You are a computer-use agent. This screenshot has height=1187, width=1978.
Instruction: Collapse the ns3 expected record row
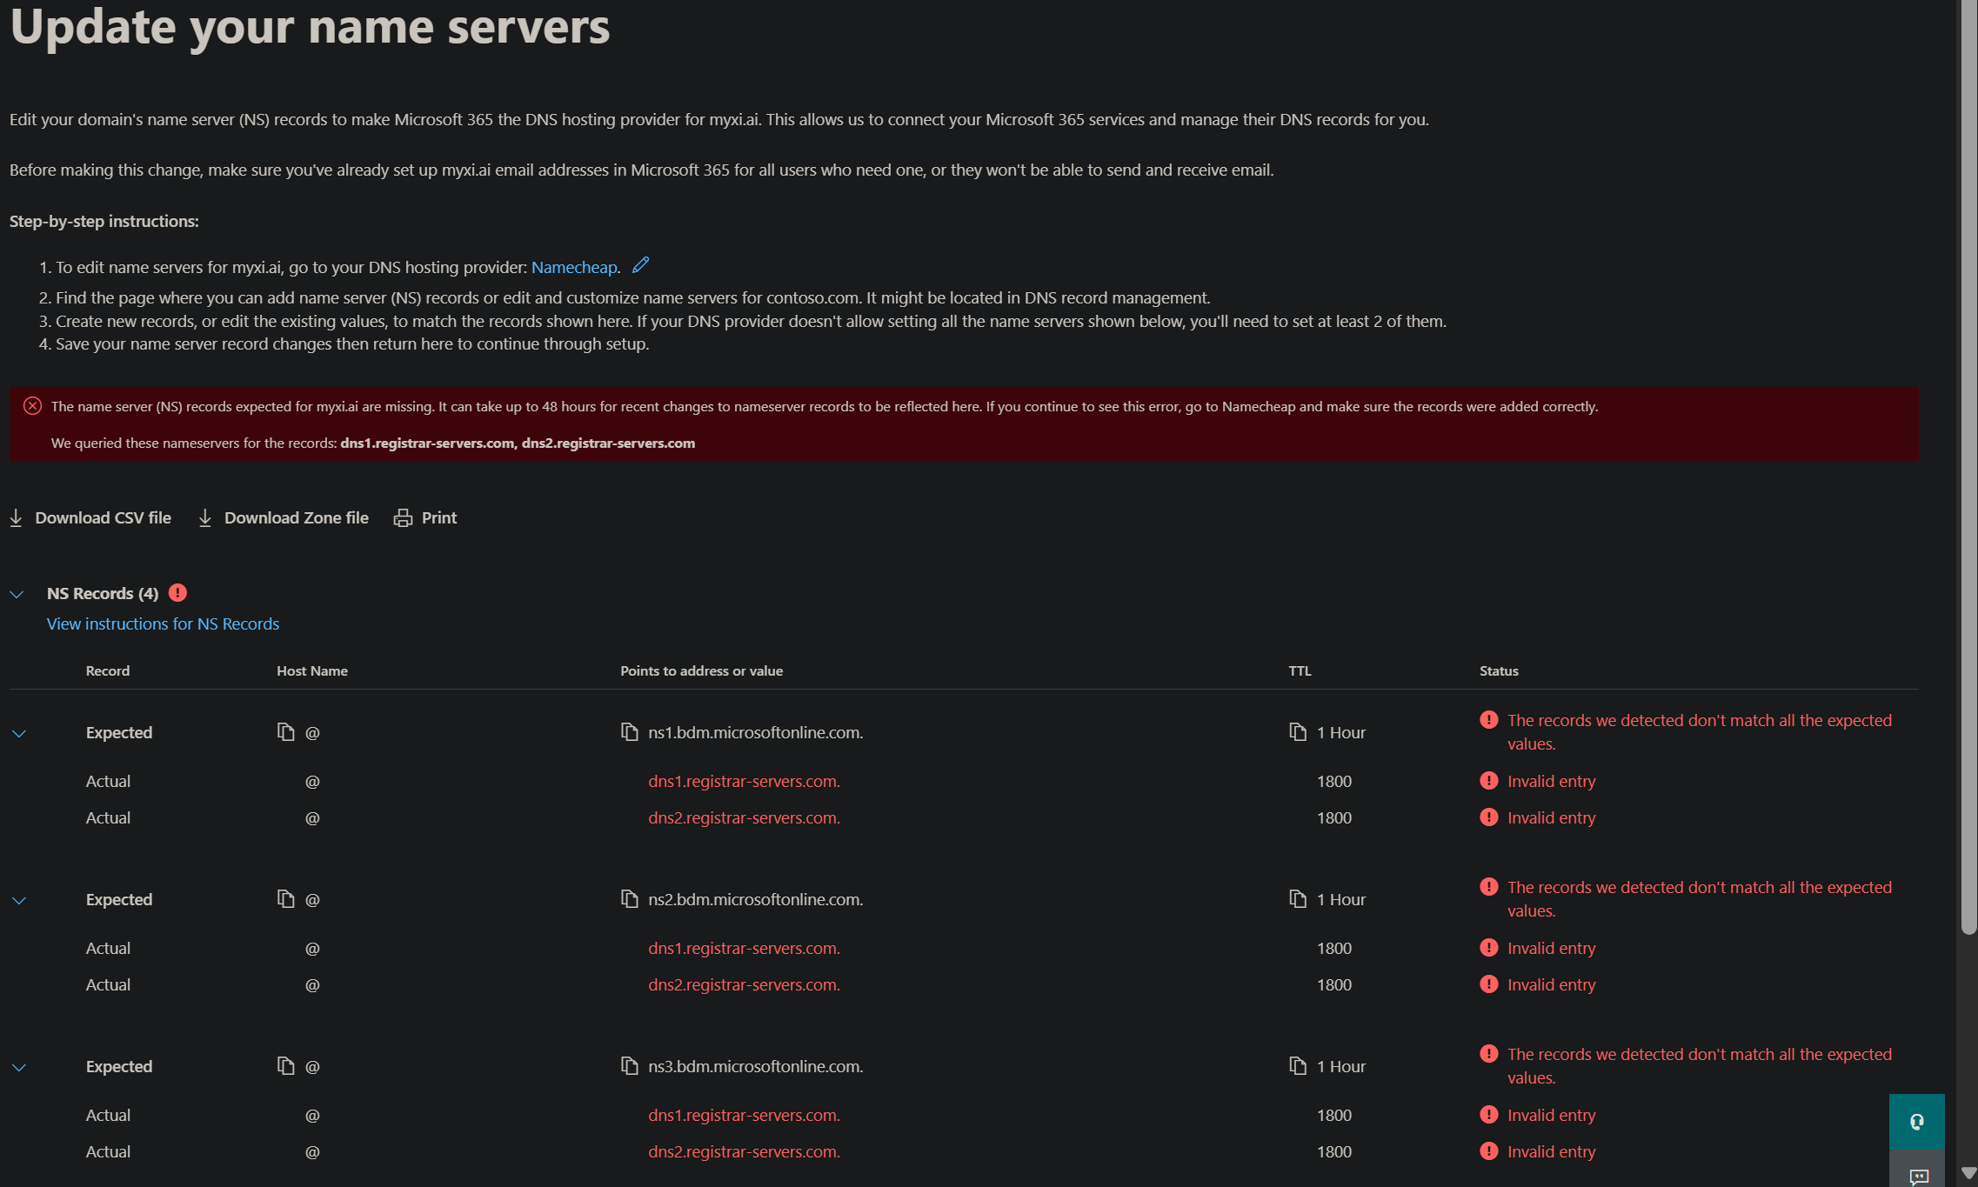tap(19, 1067)
